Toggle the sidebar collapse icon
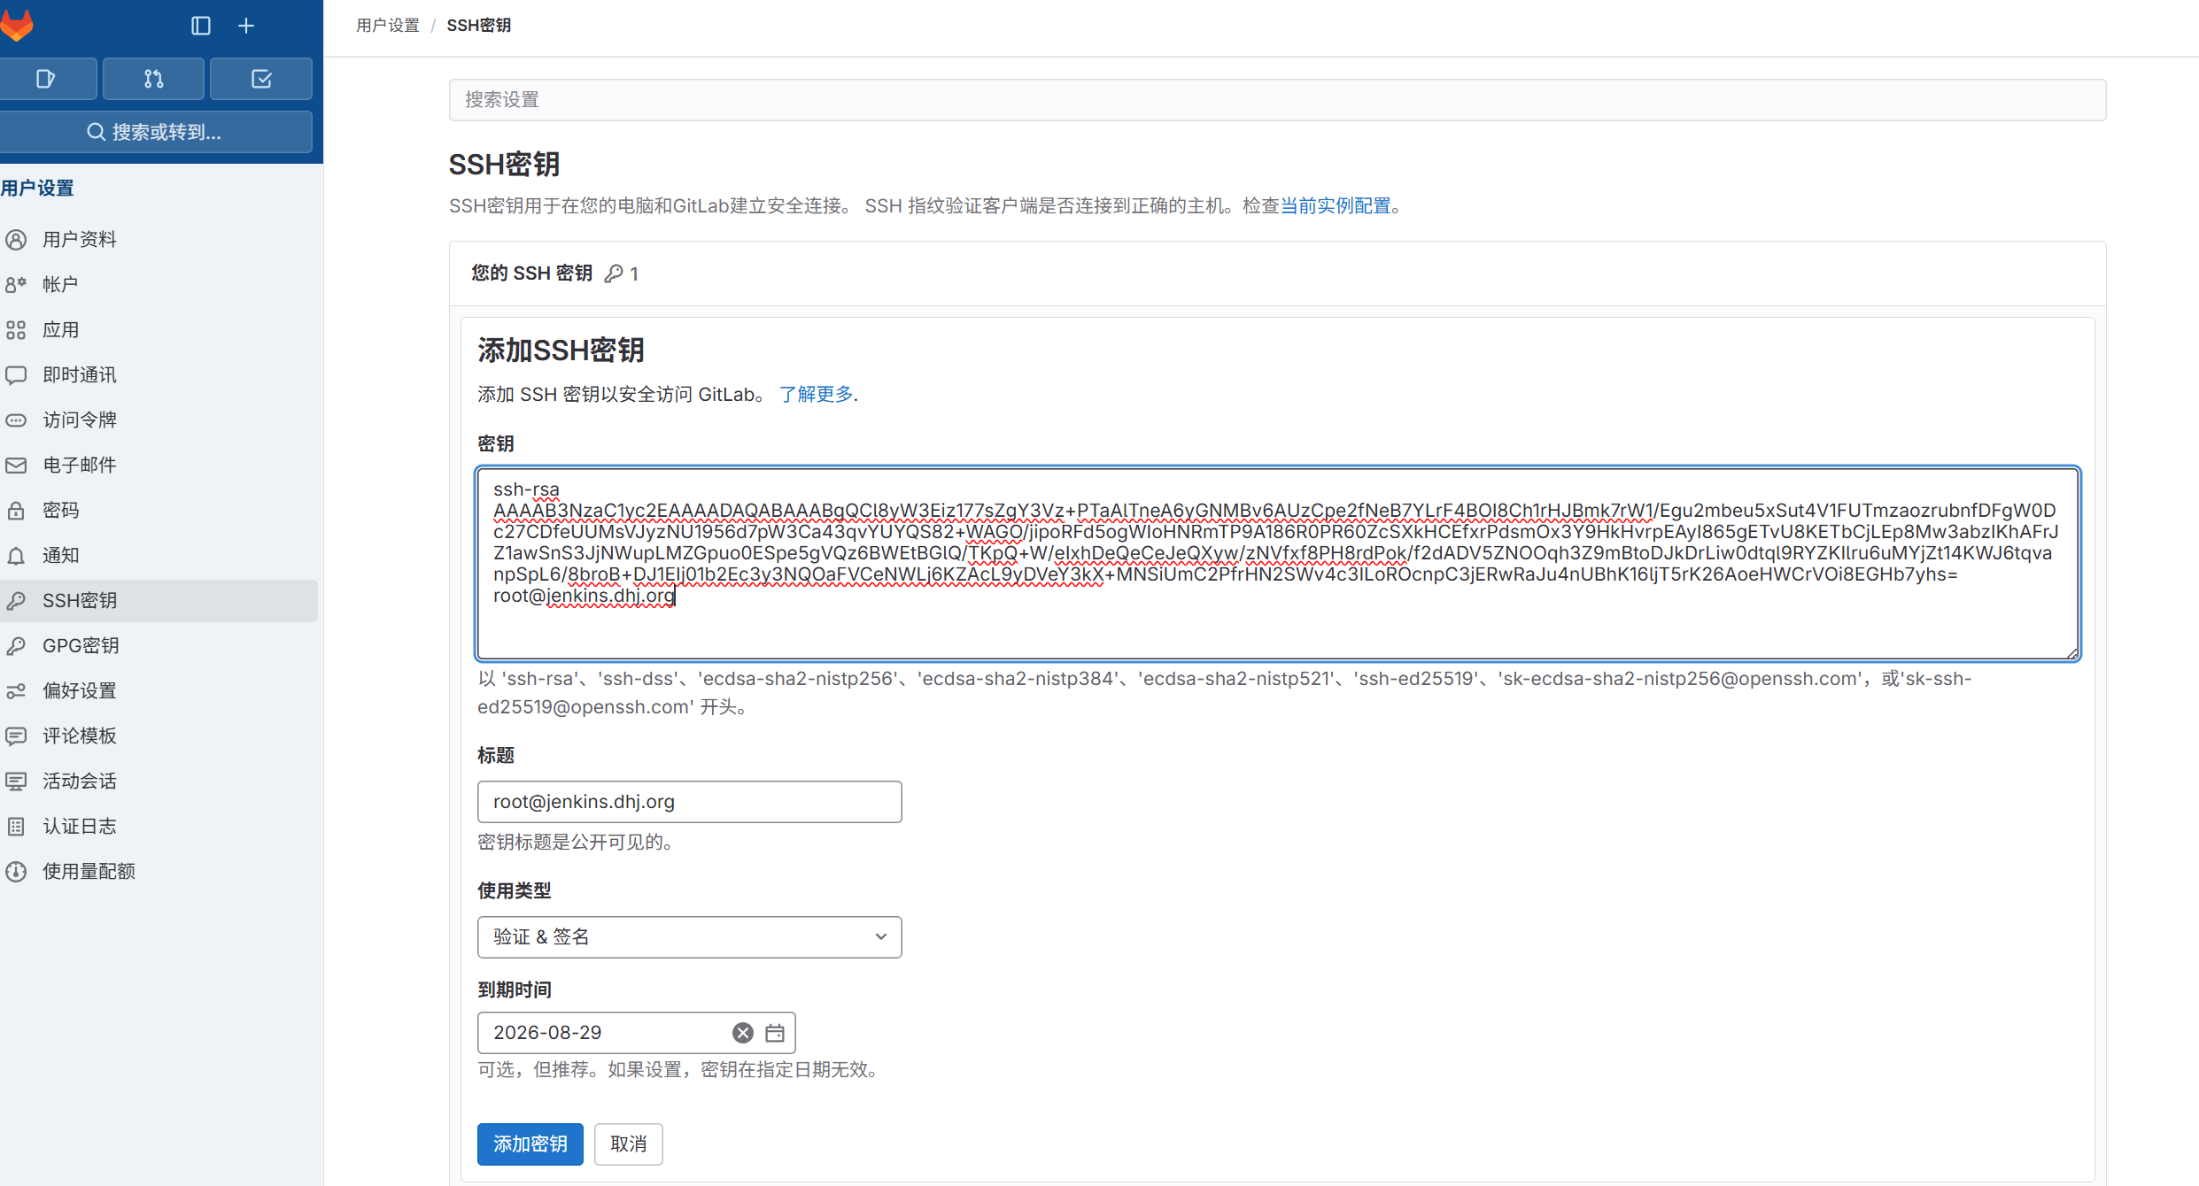 pyautogui.click(x=201, y=26)
